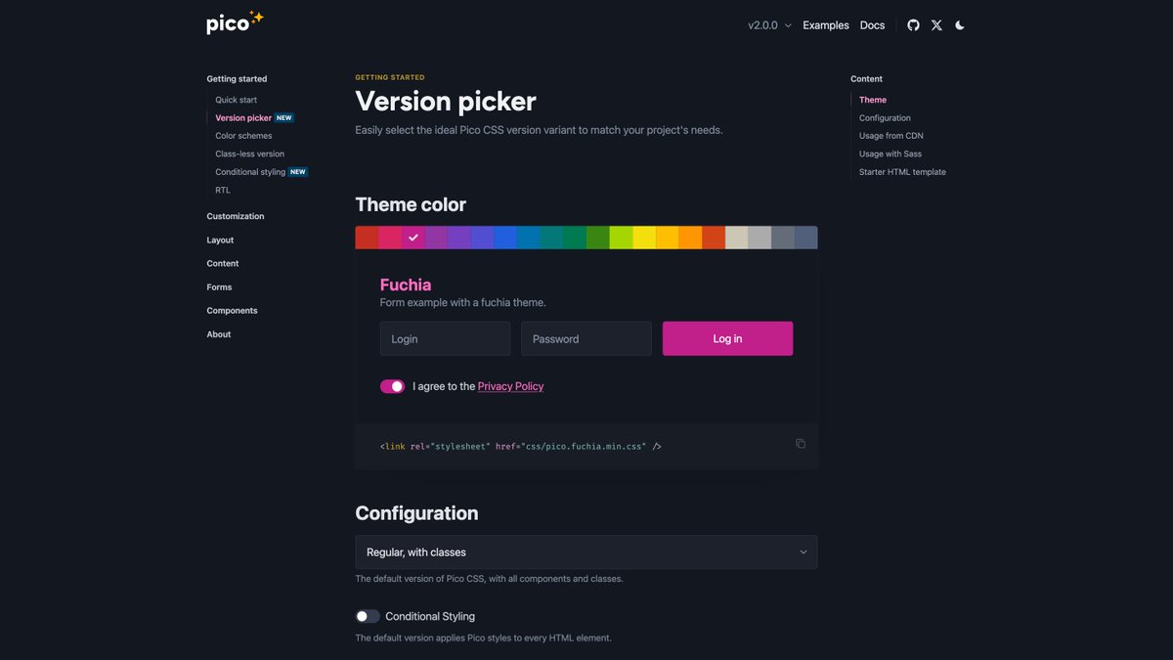Jump to Starter HTML template section

(902, 172)
